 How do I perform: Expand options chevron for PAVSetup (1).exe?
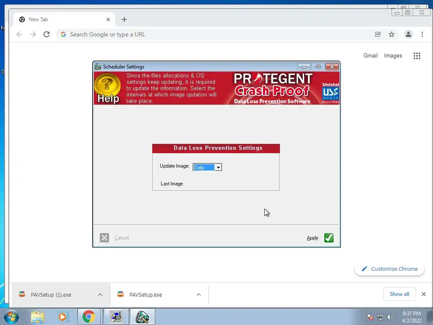point(100,295)
